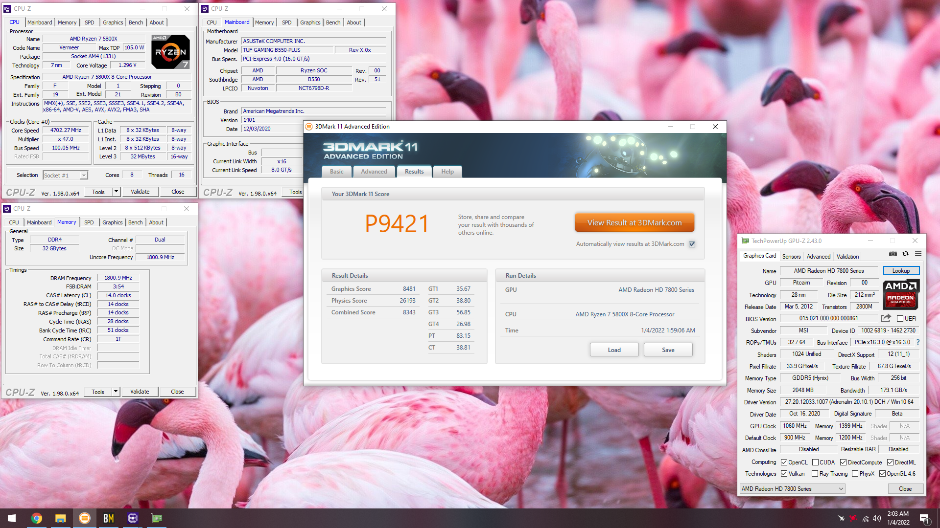
Task: Click BIOS Version field 015.021.000.000.000861
Action: pos(828,318)
